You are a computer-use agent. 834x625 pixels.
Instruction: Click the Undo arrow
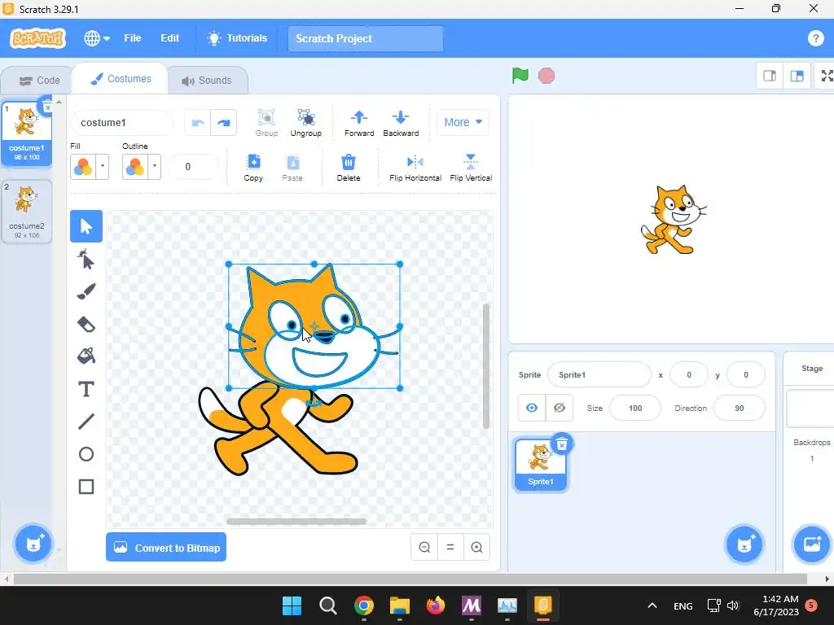pyautogui.click(x=198, y=123)
